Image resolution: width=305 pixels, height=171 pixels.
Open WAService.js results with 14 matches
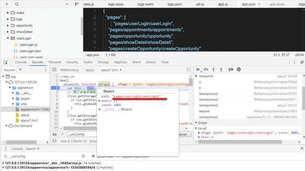(52, 163)
